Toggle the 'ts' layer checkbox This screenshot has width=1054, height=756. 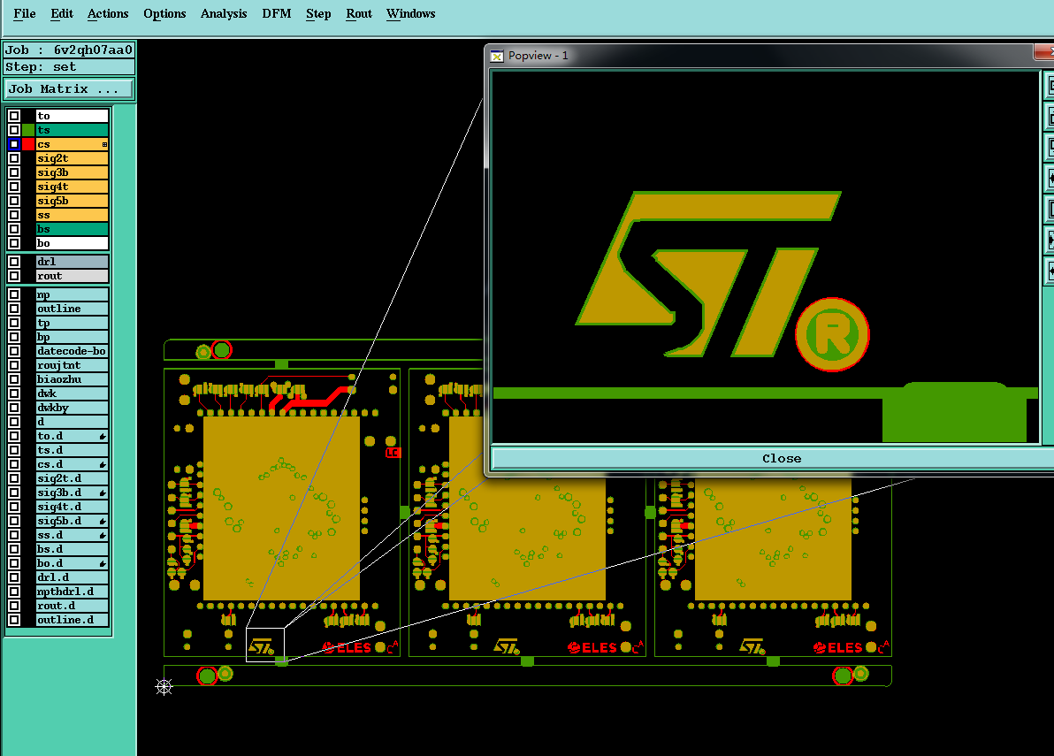tap(14, 130)
